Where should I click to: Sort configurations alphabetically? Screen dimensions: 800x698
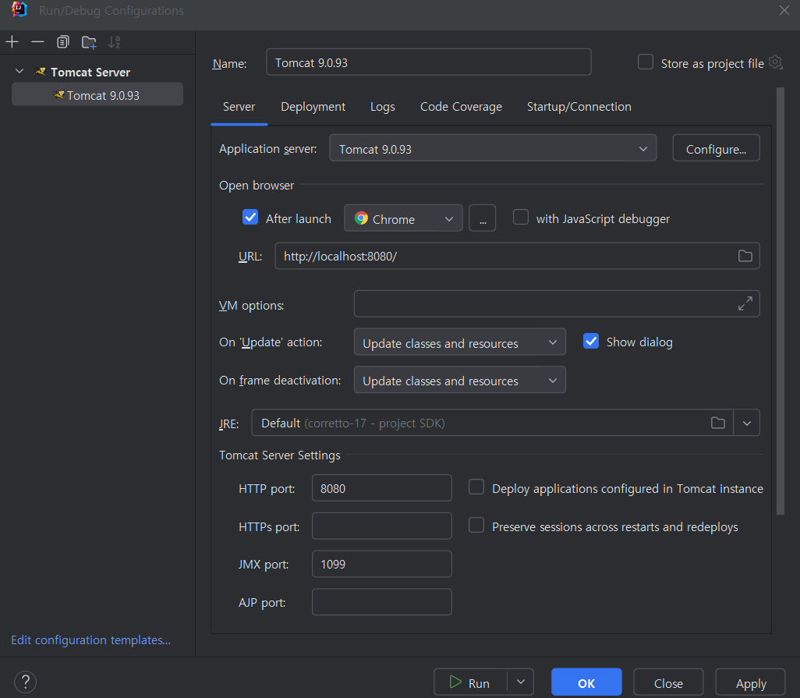(x=115, y=42)
